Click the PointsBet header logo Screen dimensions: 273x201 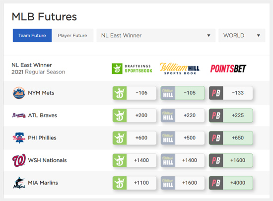click(x=228, y=68)
